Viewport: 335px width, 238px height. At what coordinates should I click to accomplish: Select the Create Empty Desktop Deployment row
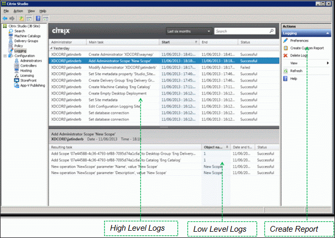point(164,93)
